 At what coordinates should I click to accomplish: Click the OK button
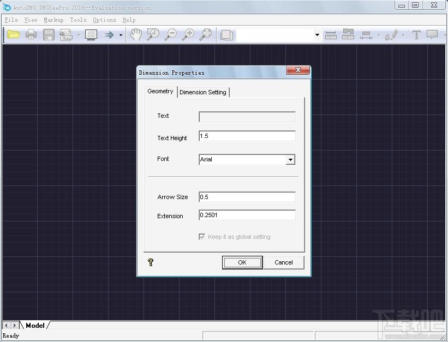click(242, 262)
